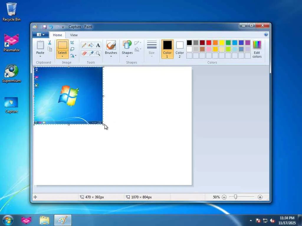Screen dimensions: 302x226
Task: Click Paint button in the taskbar
Action: (63, 220)
